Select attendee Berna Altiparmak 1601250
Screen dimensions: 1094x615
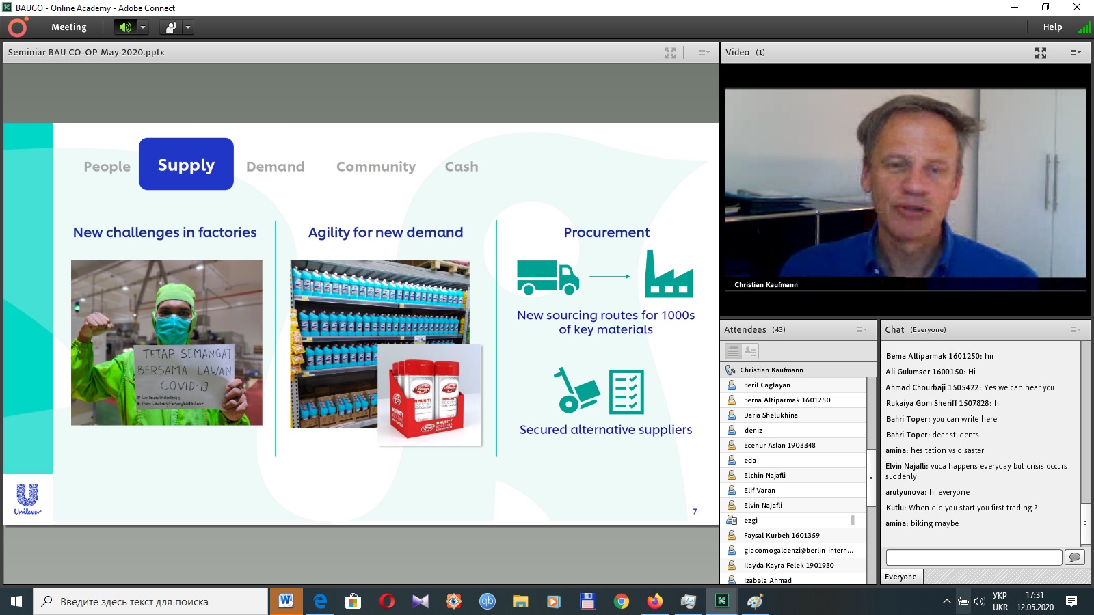786,400
